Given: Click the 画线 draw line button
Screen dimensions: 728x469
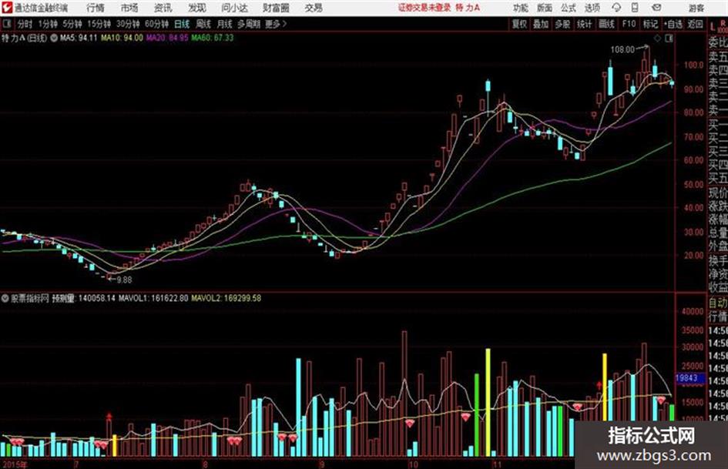Looking at the screenshot, I should [606, 24].
